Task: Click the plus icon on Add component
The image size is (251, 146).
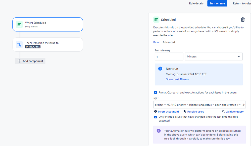Action: point(20,61)
